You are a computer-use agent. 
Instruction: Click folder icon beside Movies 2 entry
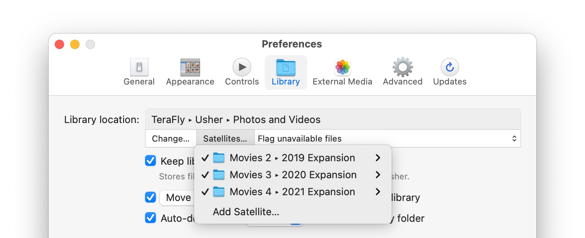pos(219,158)
